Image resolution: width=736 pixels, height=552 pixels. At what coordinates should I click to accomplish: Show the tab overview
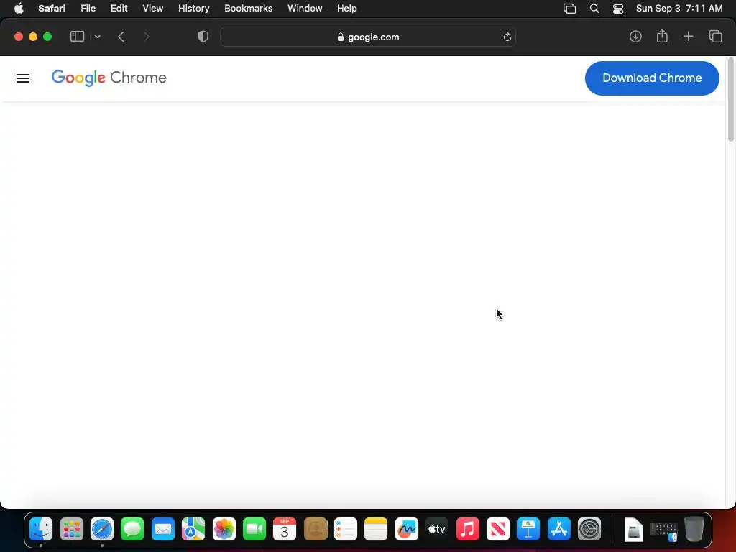click(x=715, y=36)
